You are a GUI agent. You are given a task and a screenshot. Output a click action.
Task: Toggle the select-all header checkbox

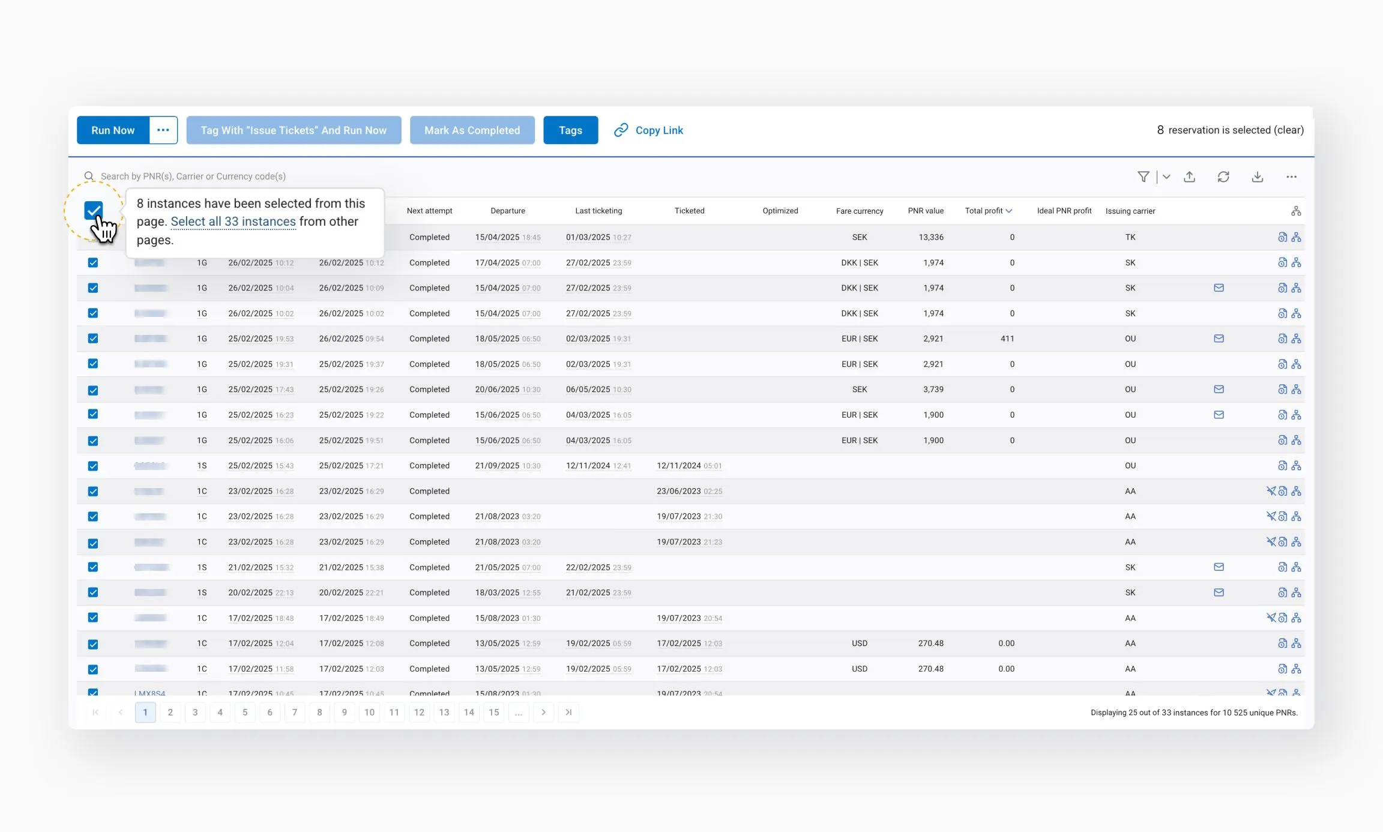(x=94, y=211)
